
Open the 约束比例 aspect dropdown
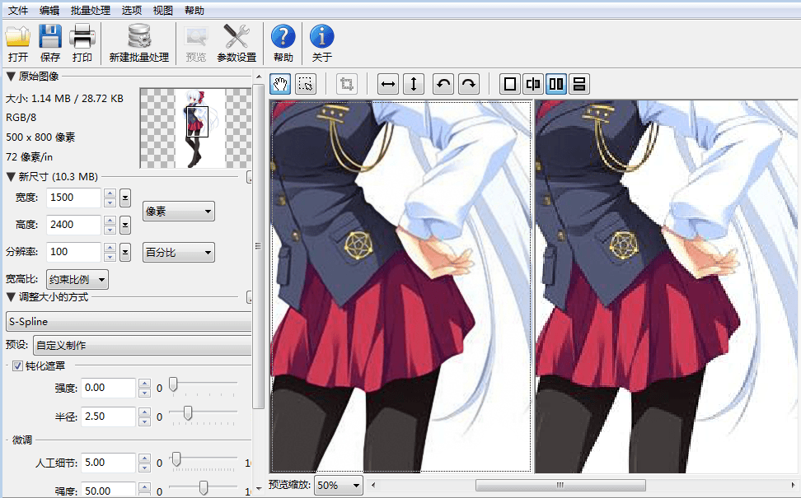[77, 279]
